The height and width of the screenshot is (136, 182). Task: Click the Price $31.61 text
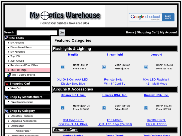[x=80, y=69]
